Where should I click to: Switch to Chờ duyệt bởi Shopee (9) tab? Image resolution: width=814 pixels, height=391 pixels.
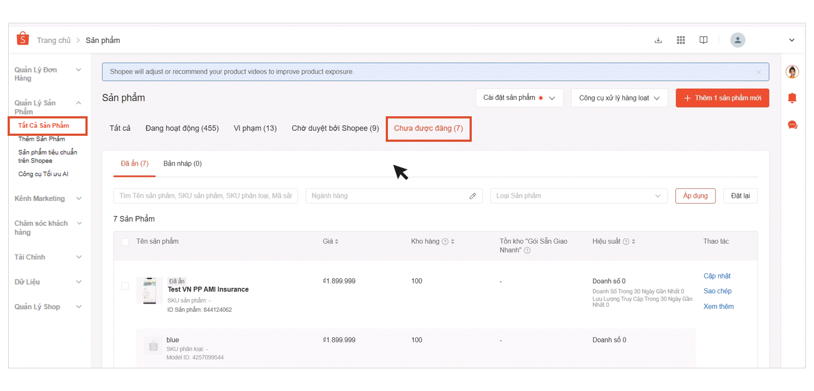coord(335,128)
